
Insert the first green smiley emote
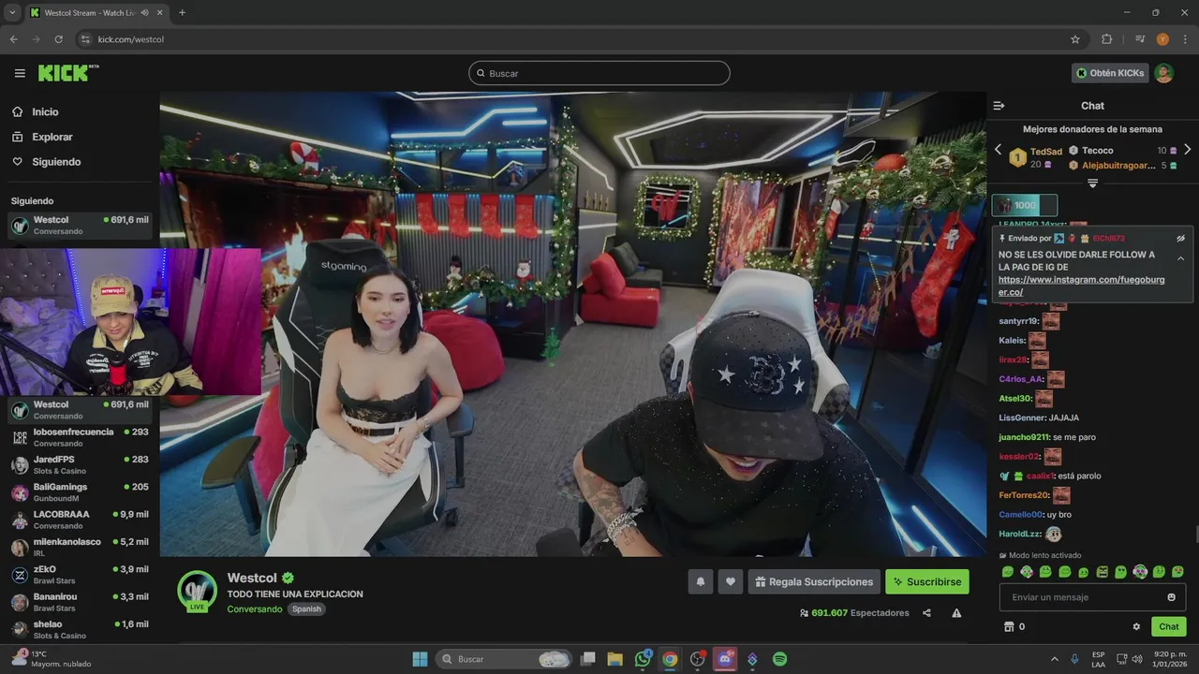point(1008,571)
